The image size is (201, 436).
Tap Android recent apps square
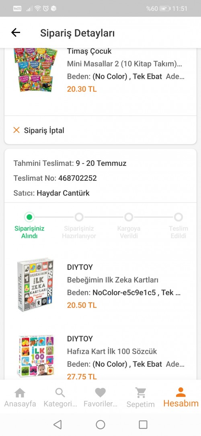click(x=143, y=424)
